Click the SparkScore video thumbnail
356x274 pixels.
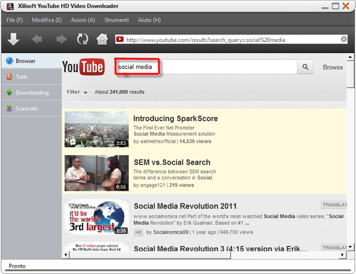pos(97,129)
